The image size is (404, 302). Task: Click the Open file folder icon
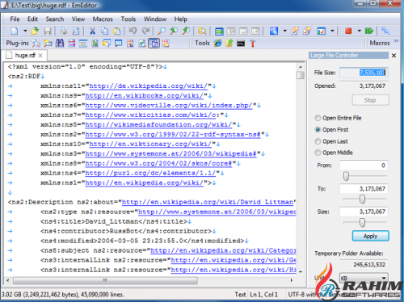click(35, 31)
